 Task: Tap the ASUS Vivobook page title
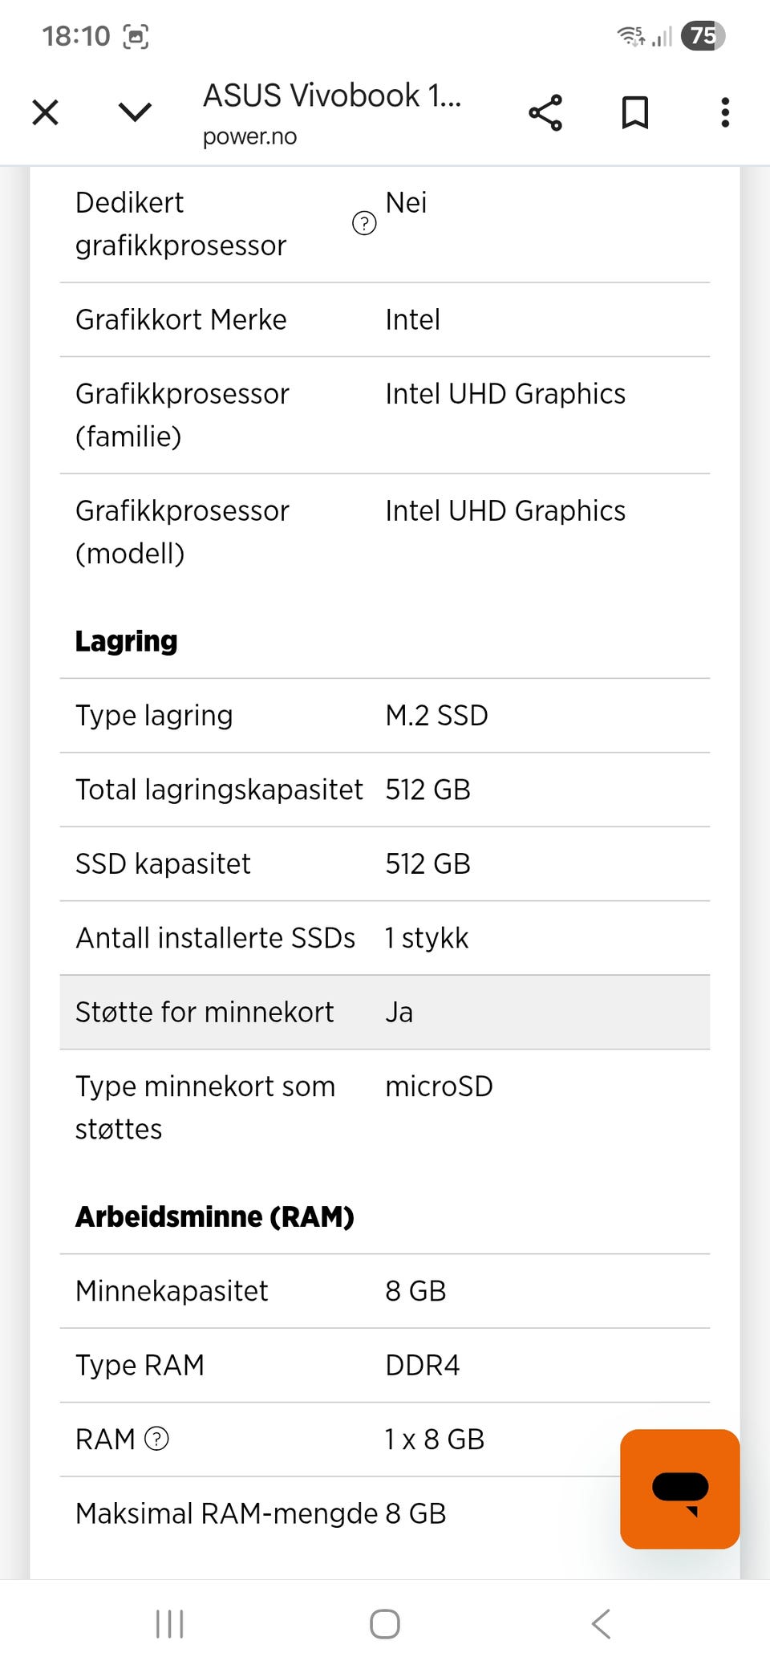click(x=331, y=95)
